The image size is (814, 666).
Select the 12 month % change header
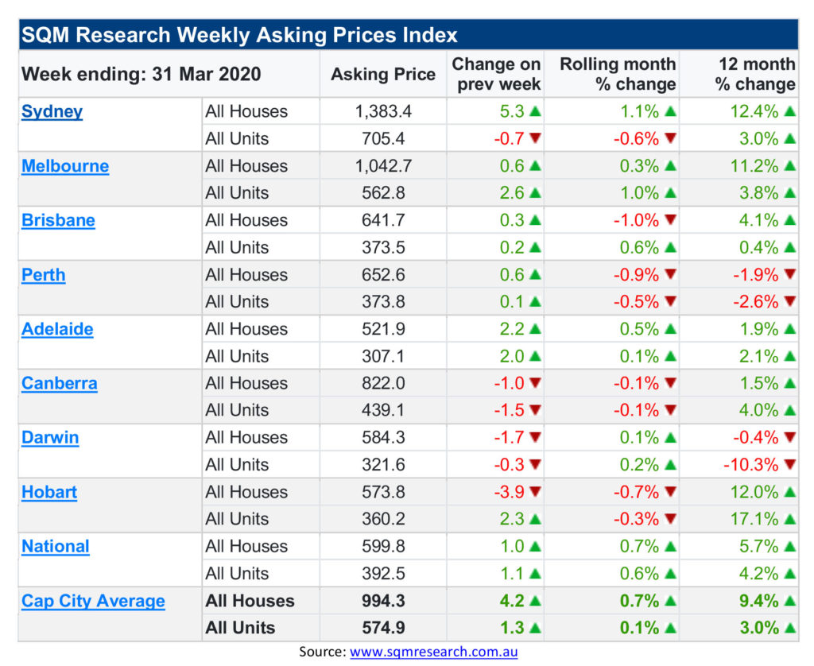point(755,74)
